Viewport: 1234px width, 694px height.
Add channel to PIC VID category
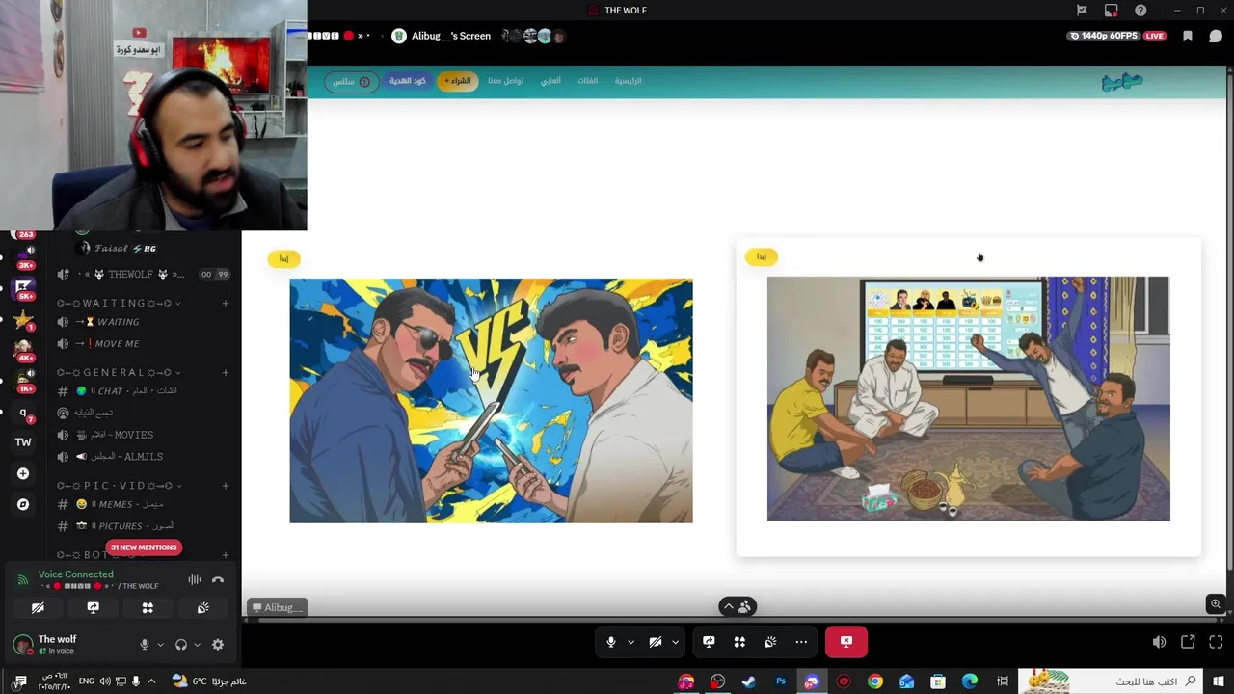tap(226, 486)
